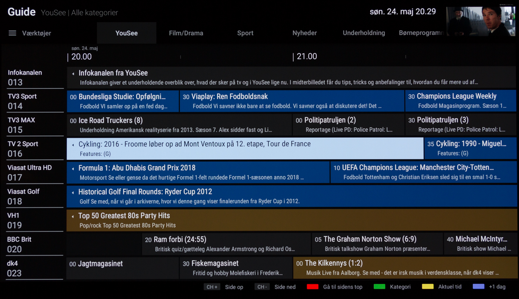Open Infokanalen fra YouSee program
Screen dimensions: 519x299
click(291, 77)
